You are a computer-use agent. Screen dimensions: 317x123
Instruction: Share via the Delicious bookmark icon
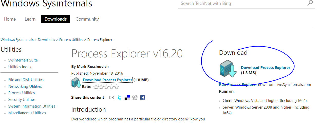click(x=127, y=98)
